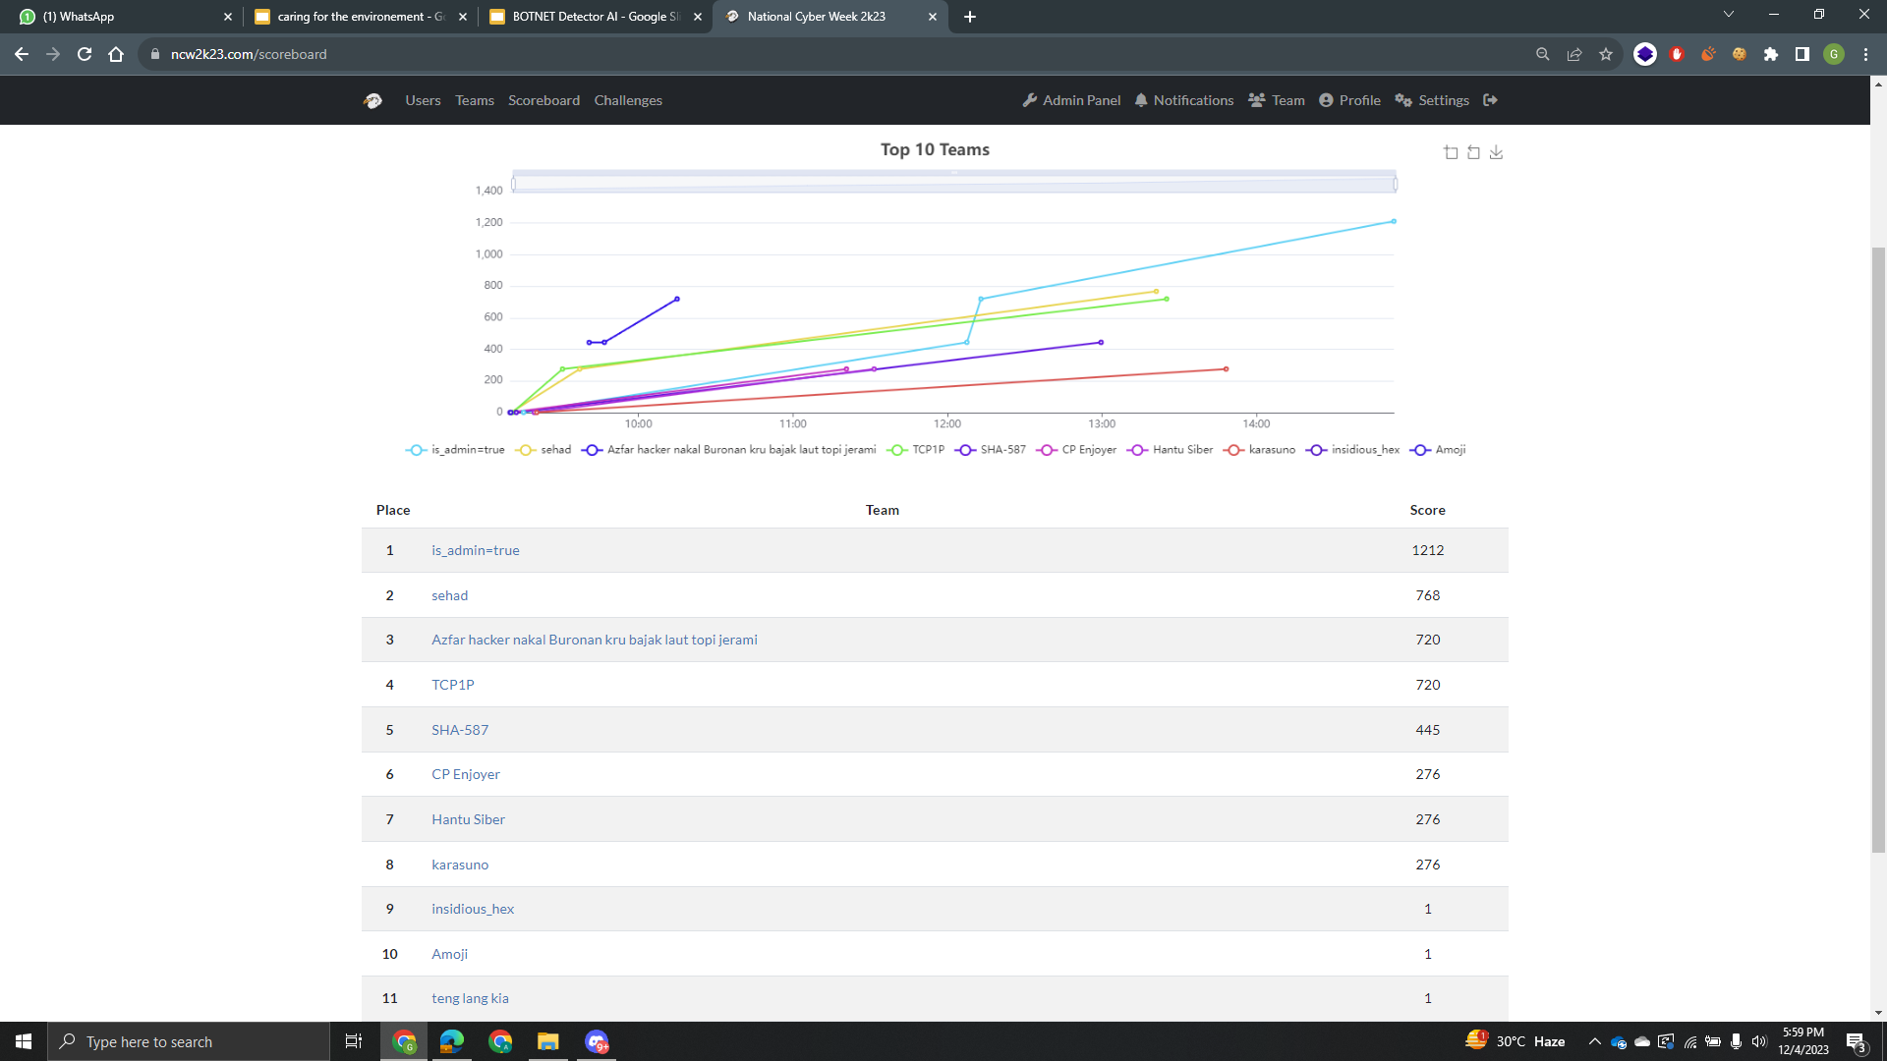This screenshot has height=1061, width=1887.
Task: Click the chart zoom tool icon
Action: click(x=1451, y=152)
